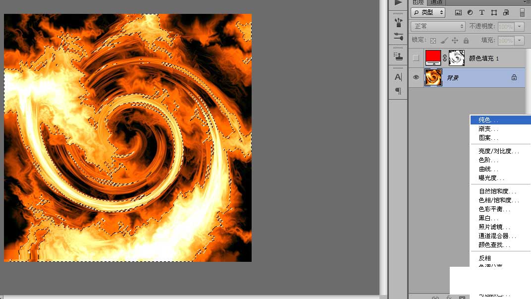Choose 色彩平衡... from the menu
Viewport: 531px width, 299px height.
(x=500, y=209)
